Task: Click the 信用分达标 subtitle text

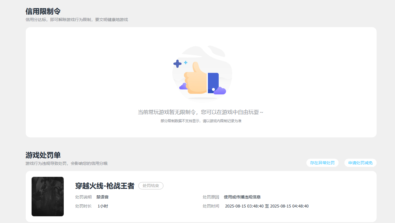Action: point(77,20)
